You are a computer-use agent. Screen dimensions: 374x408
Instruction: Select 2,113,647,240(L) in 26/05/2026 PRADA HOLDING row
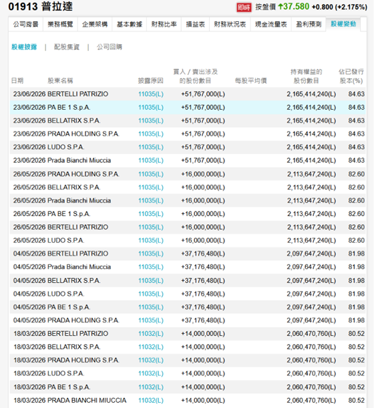pos(311,174)
